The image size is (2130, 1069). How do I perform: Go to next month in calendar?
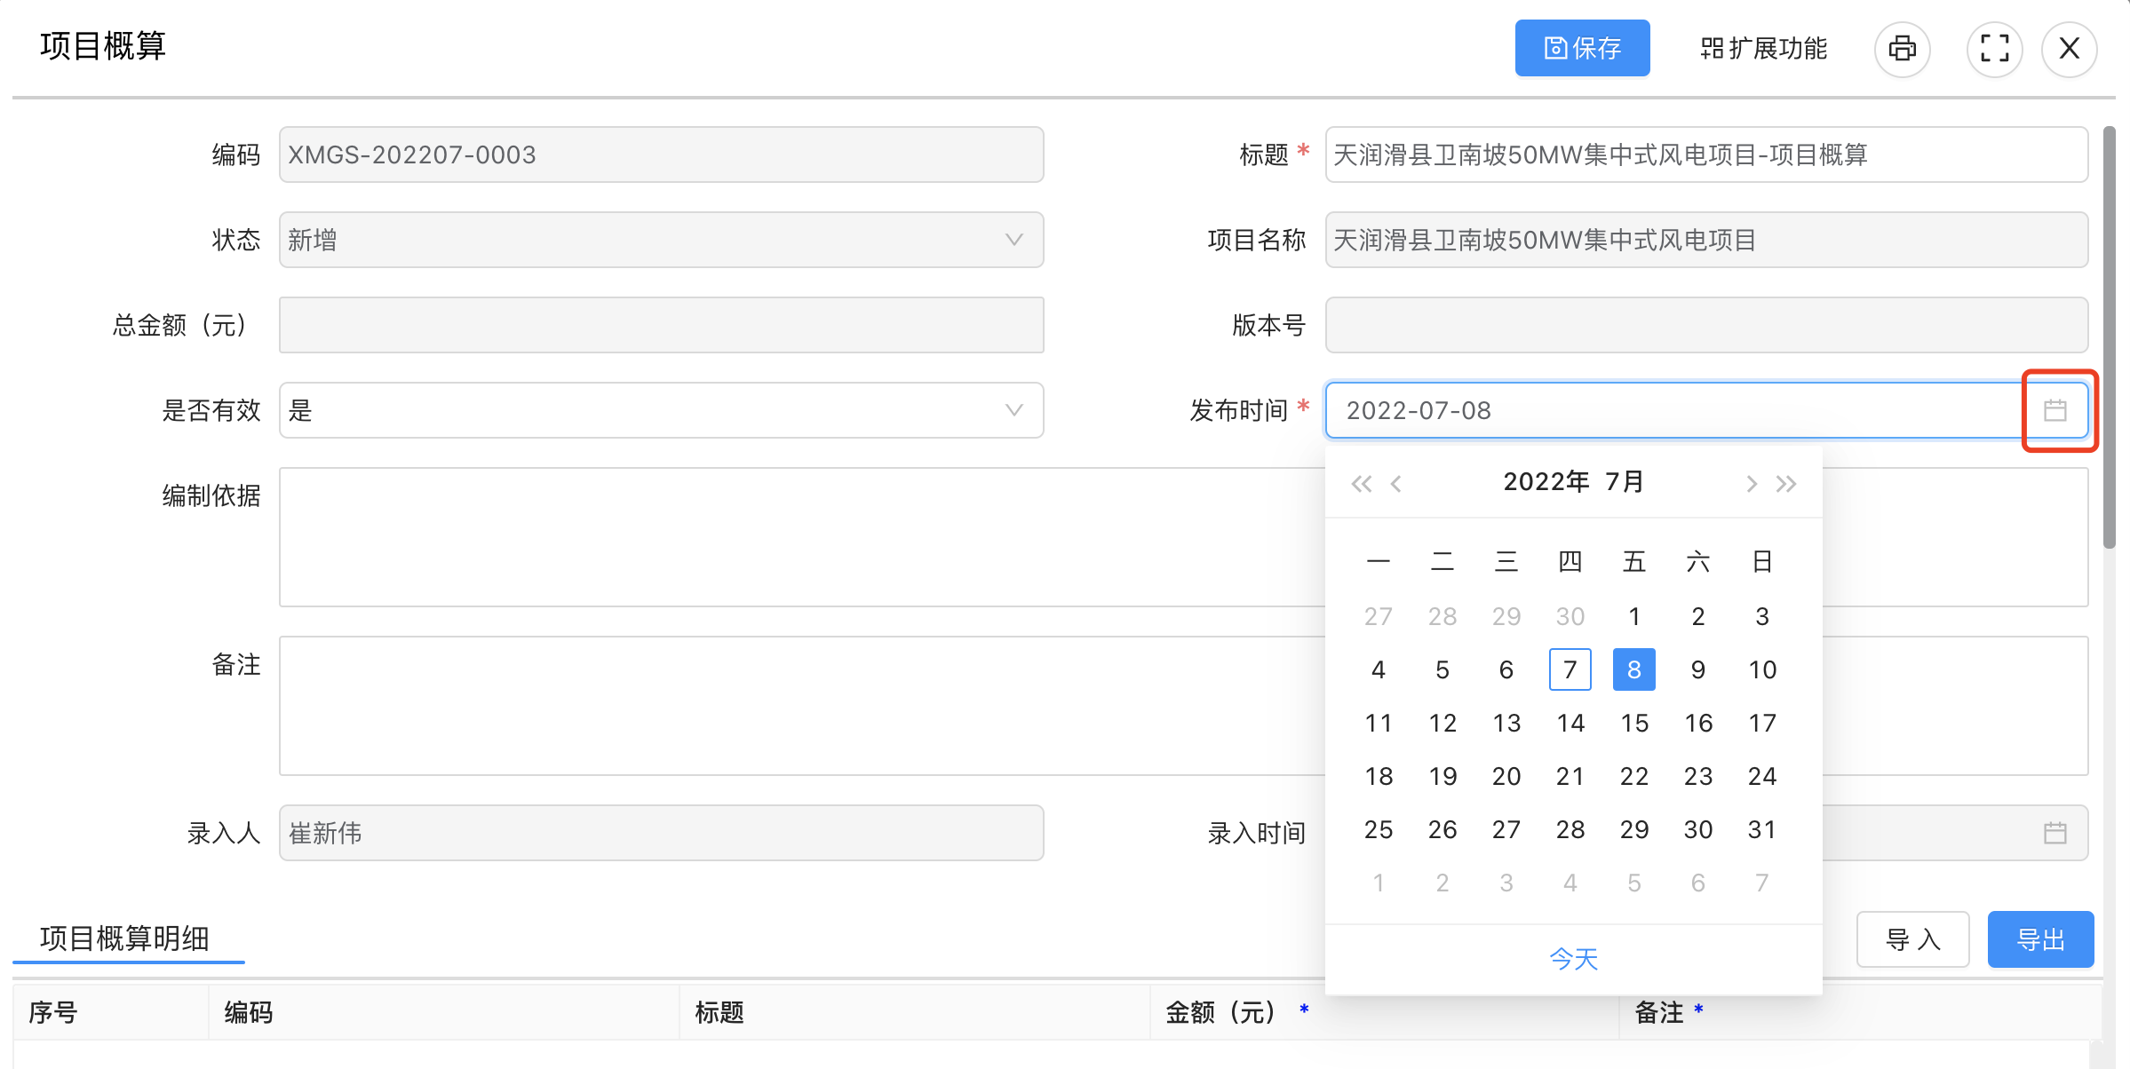pyautogui.click(x=1751, y=484)
